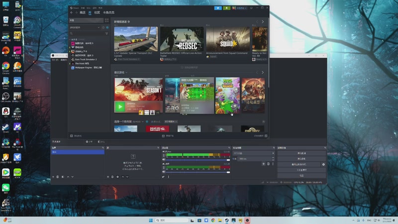Image resolution: width=398 pixels, height=224 pixels.
Task: Open the 1.57 Update Special Transport DLC news
Action: pyautogui.click(x=135, y=42)
